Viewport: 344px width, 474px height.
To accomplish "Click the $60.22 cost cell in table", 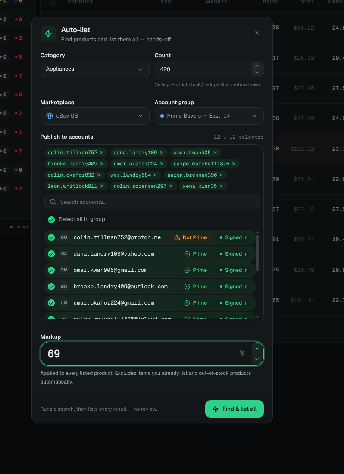I will pos(304,28).
